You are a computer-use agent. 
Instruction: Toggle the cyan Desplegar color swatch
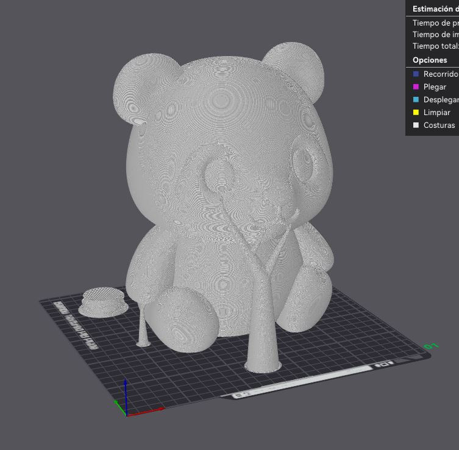(416, 99)
